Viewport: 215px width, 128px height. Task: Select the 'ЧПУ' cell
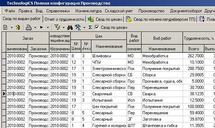point(109,62)
